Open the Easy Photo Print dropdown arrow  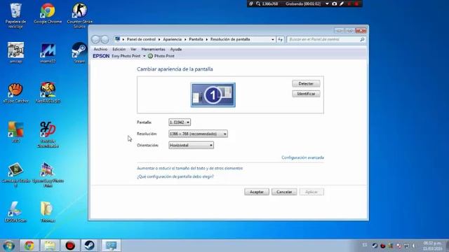coord(145,56)
